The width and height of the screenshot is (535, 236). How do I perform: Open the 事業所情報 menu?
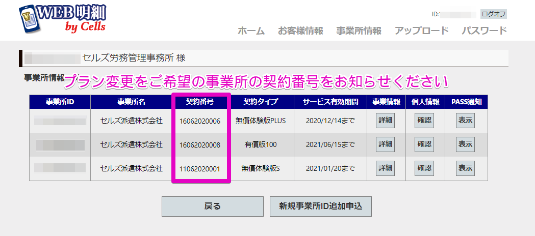pos(359,31)
